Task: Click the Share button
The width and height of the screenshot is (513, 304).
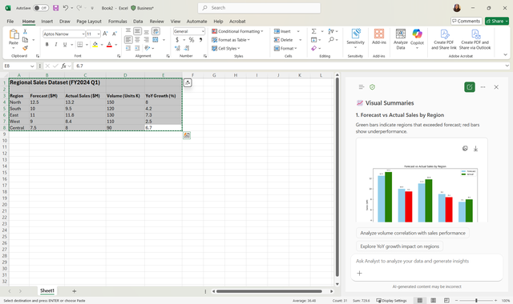Action: point(497,21)
